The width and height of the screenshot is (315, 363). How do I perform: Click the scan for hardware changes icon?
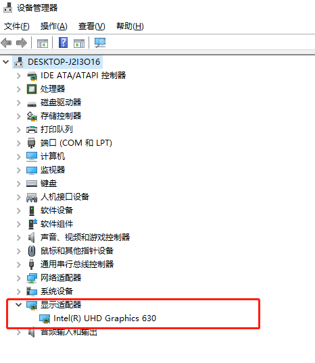(100, 43)
